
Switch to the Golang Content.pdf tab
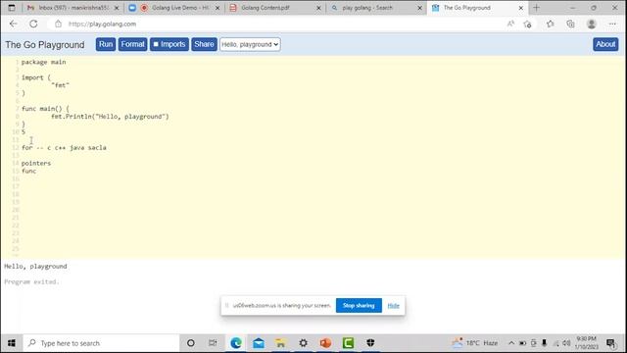click(x=275, y=8)
